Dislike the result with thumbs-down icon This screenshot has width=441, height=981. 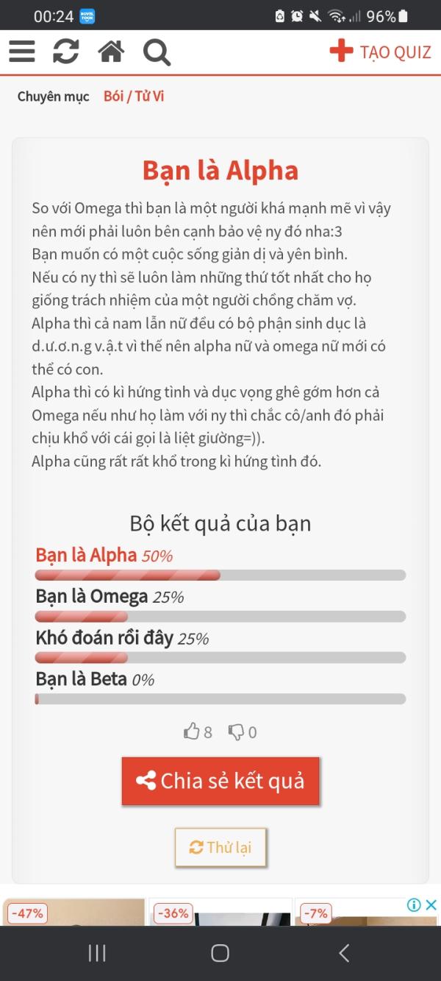coord(236,732)
